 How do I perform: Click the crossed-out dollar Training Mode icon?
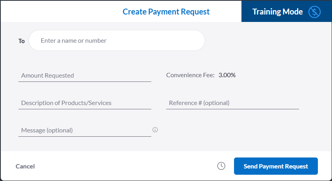coord(314,12)
